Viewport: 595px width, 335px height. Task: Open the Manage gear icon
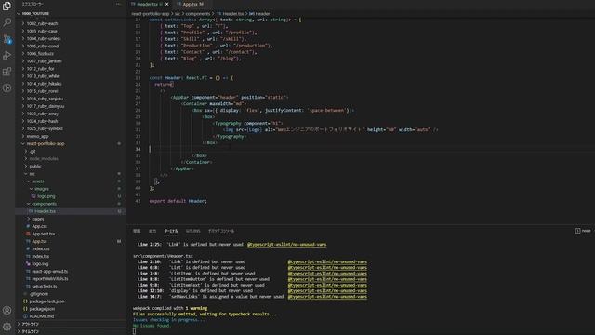click(x=7, y=327)
